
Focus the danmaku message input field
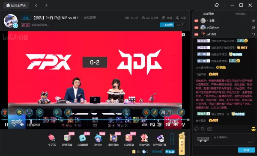233,139
